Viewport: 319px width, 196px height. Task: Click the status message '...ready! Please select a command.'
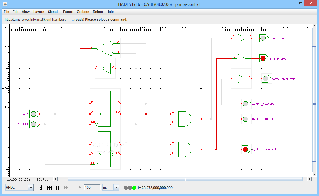[x=100, y=20]
